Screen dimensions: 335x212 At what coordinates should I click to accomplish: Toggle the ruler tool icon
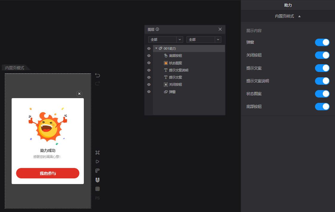pyautogui.click(x=98, y=171)
